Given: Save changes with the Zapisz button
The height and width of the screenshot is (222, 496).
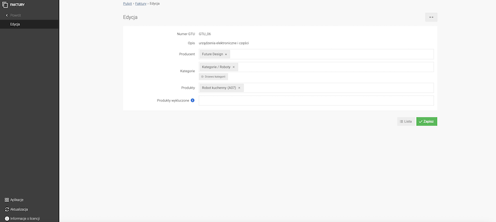Looking at the screenshot, I should pos(427,121).
